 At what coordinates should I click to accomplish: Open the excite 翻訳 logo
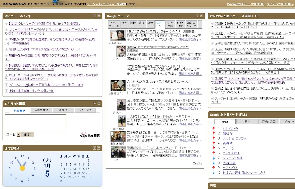(90, 135)
